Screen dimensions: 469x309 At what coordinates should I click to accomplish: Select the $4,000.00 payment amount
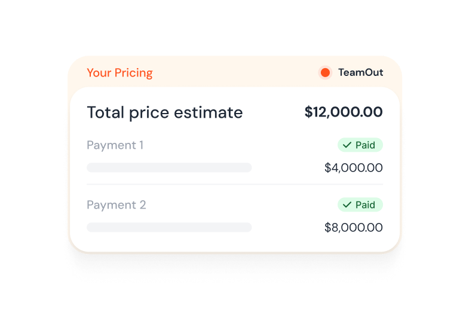point(353,168)
